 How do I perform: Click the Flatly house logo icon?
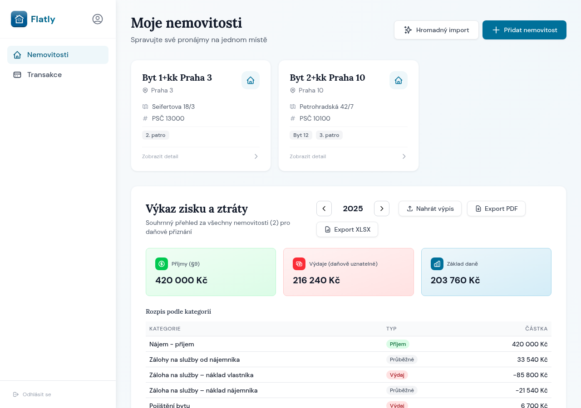(x=19, y=19)
